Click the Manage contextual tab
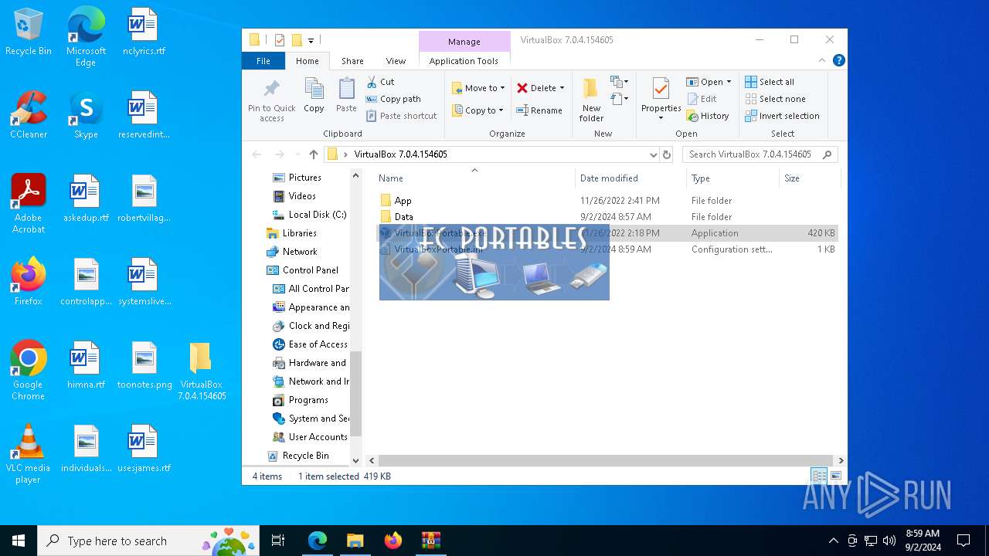The height and width of the screenshot is (556, 989). tap(464, 42)
